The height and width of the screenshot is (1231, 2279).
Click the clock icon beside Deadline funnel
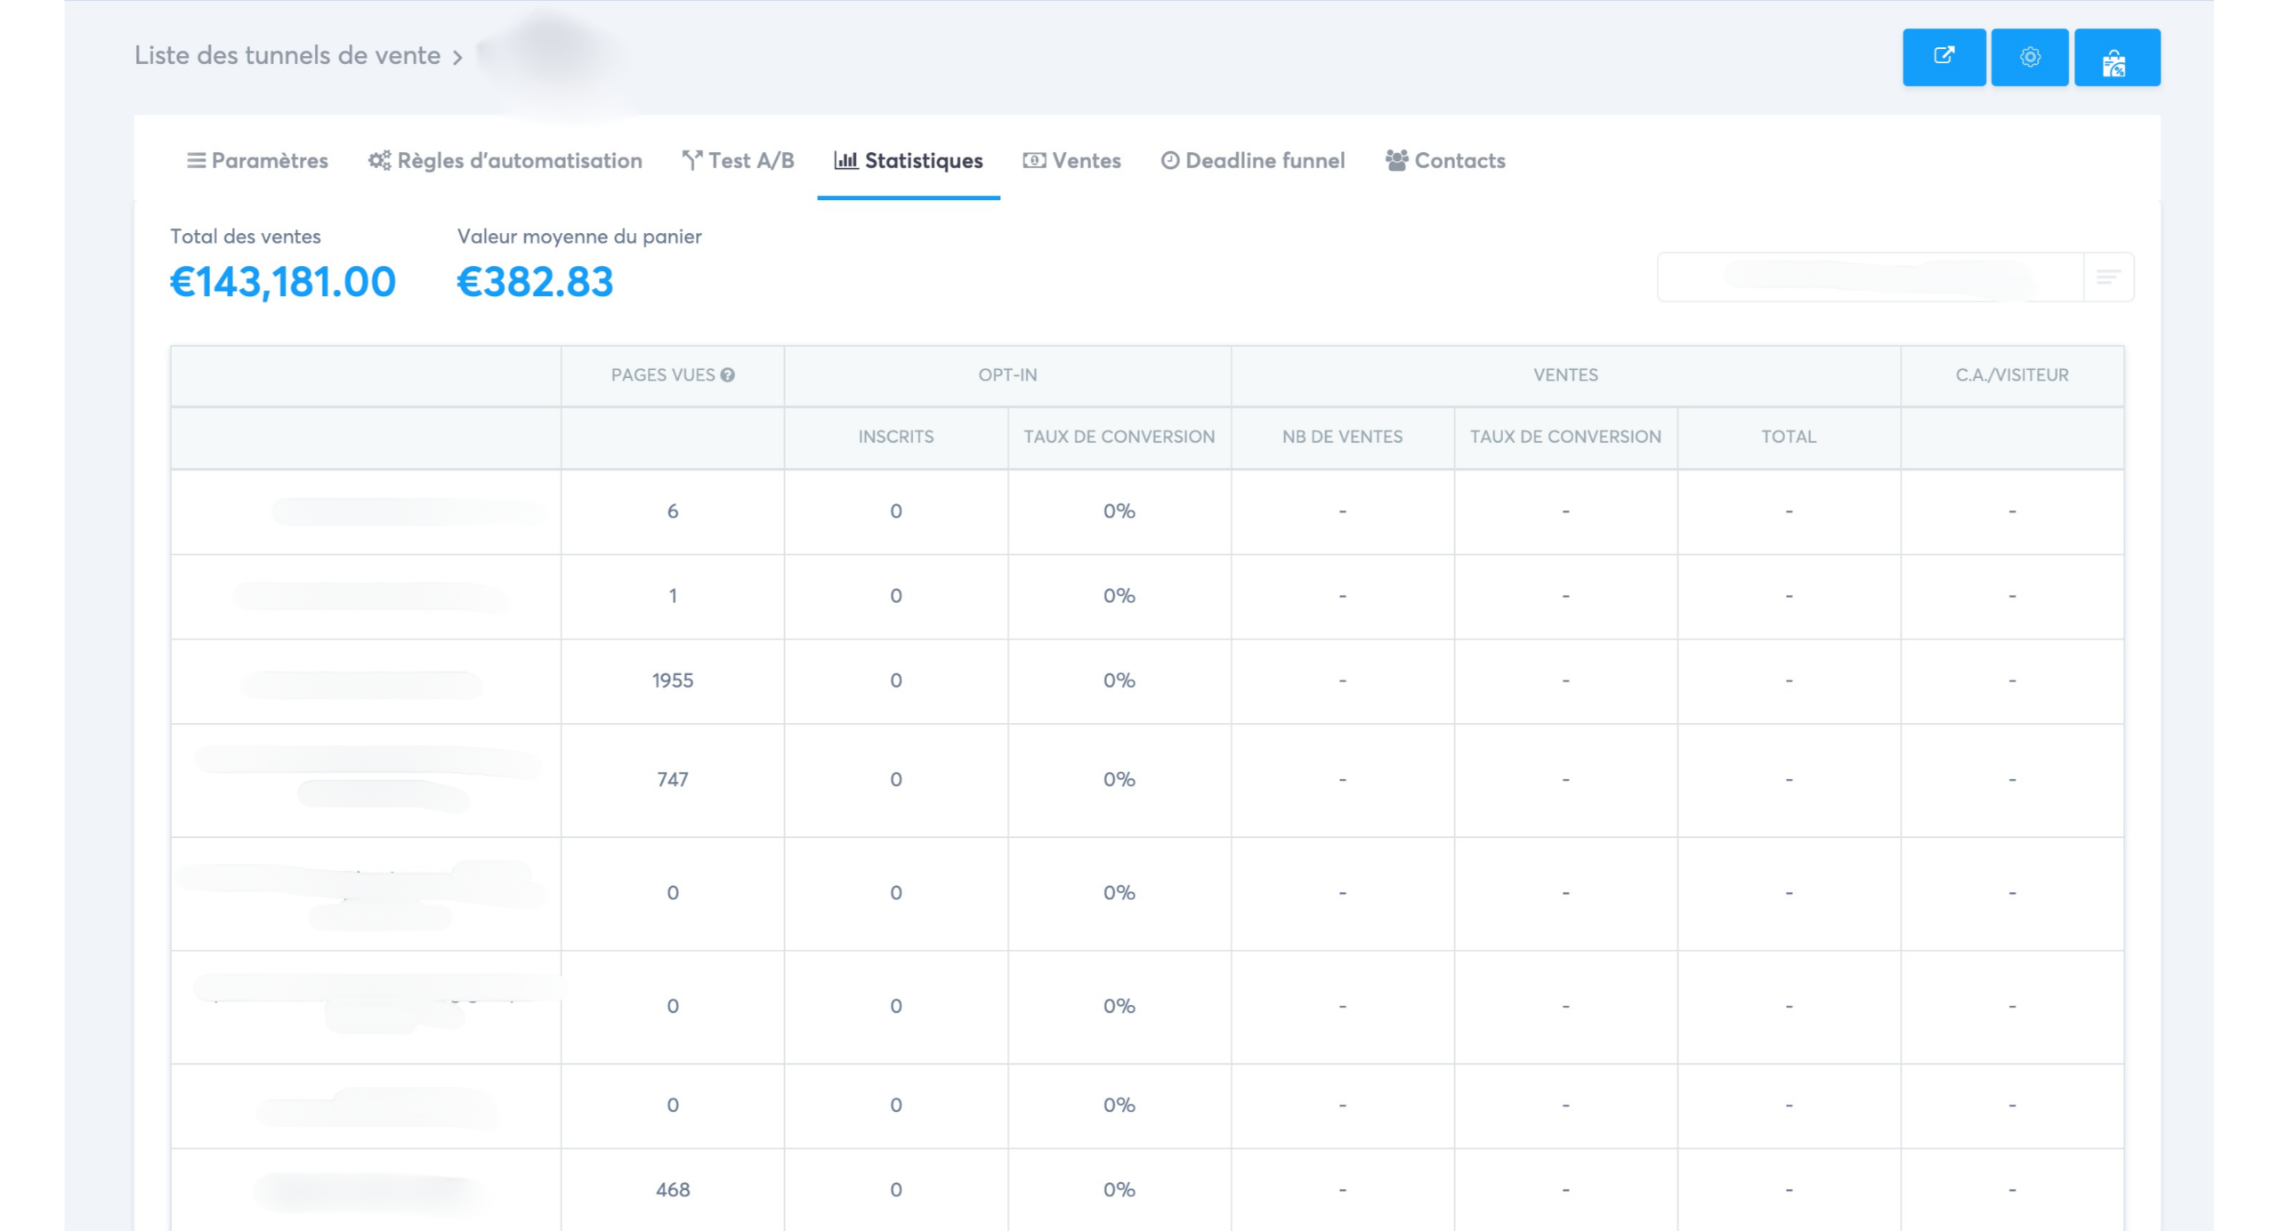1169,160
